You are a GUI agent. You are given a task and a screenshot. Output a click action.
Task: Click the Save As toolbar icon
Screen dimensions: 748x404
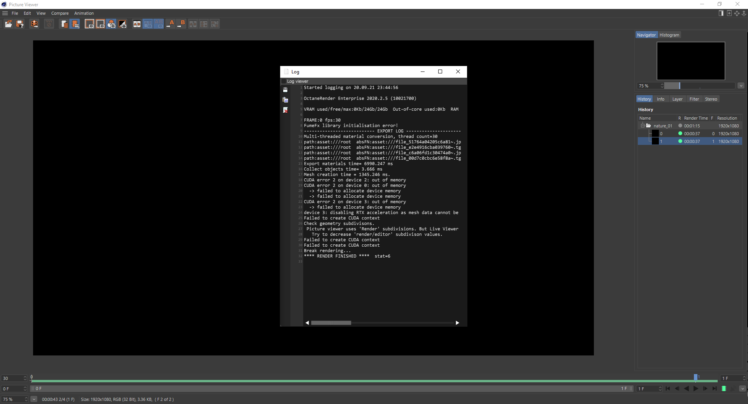pos(20,24)
